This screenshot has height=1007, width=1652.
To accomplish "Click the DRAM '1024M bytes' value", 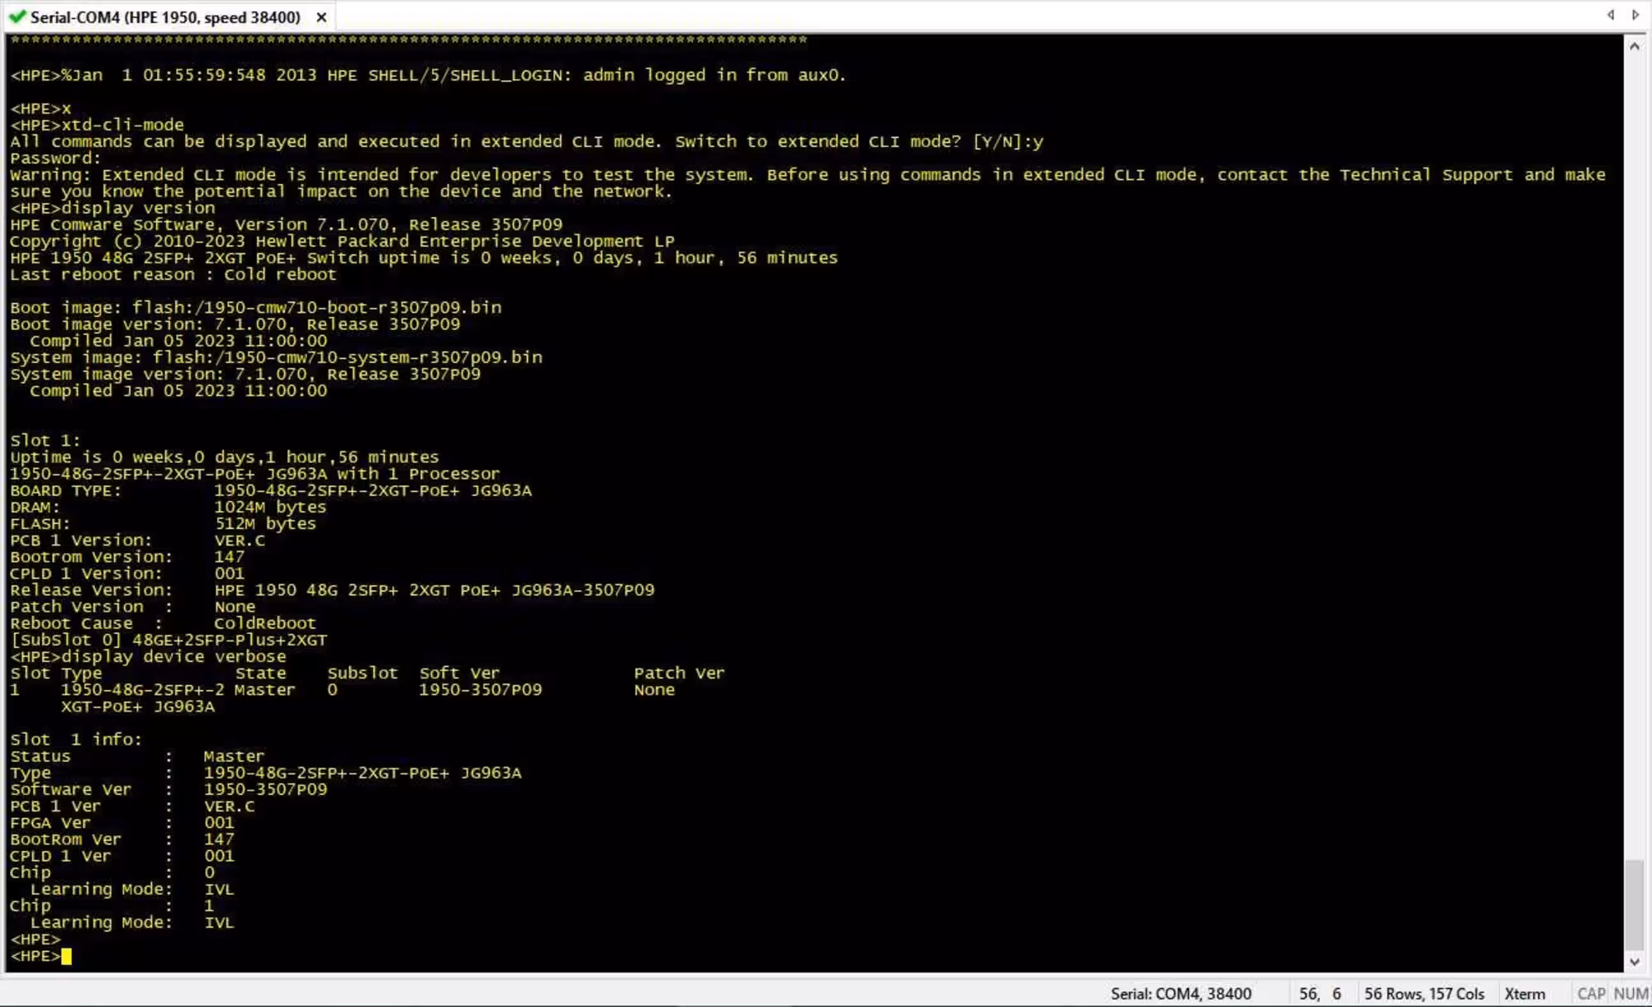I will [x=270, y=507].
